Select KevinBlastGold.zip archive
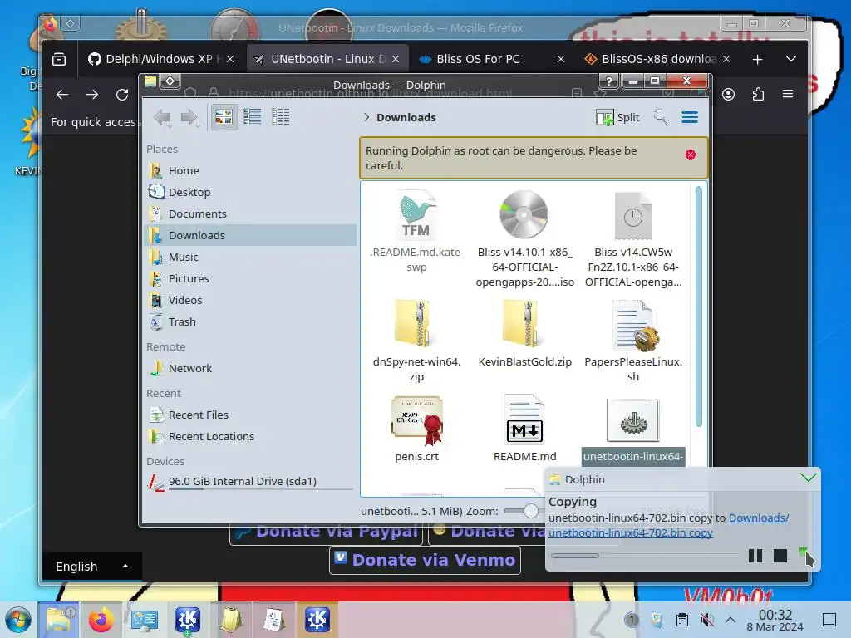The image size is (851, 638). (524, 334)
